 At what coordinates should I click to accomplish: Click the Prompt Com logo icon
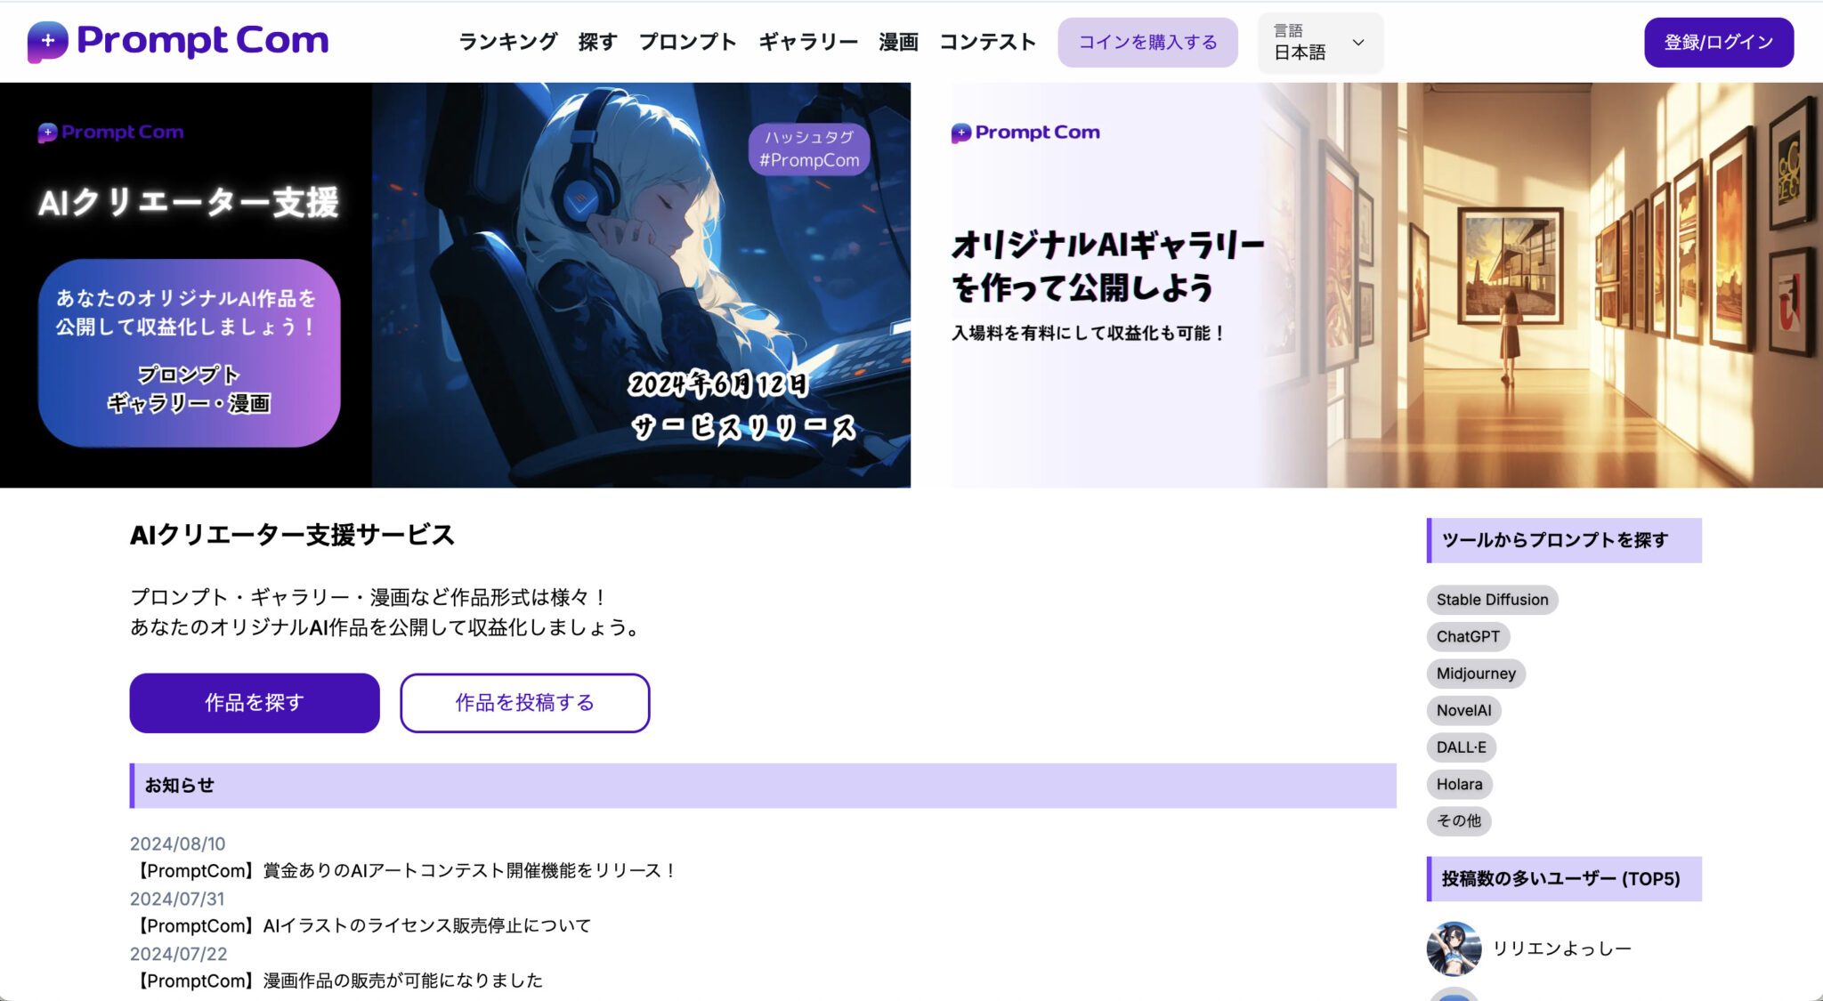(46, 40)
